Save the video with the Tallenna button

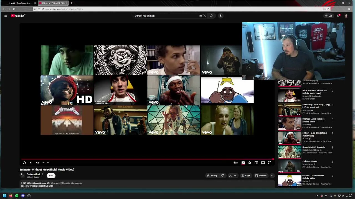[x=261, y=176]
